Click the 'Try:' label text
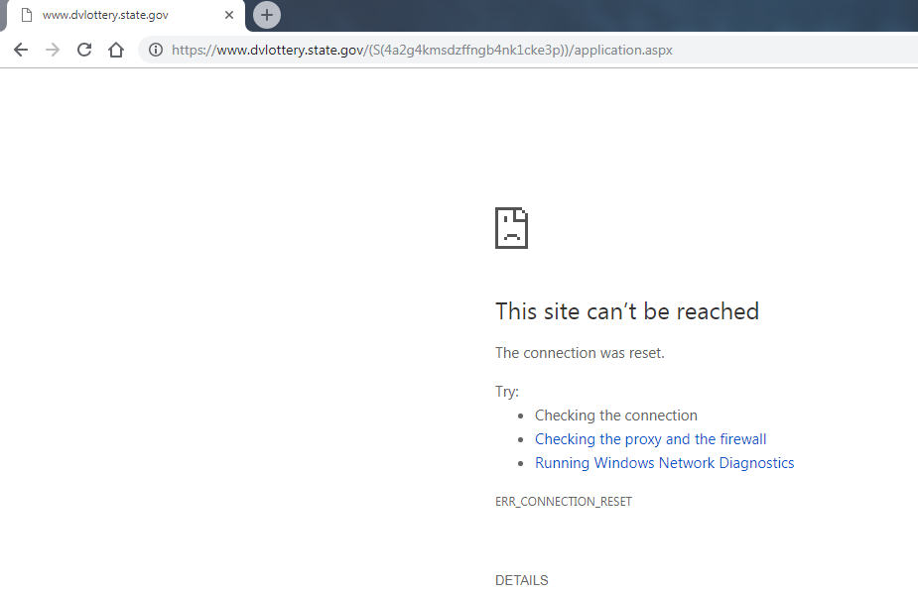Screen dimensions: 918x594 507,392
